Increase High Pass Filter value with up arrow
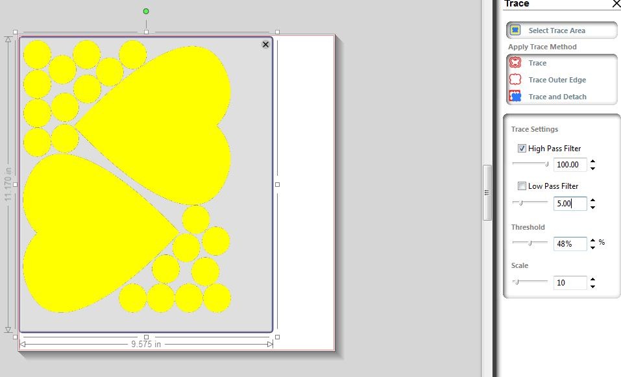This screenshot has height=377, width=621. [592, 161]
